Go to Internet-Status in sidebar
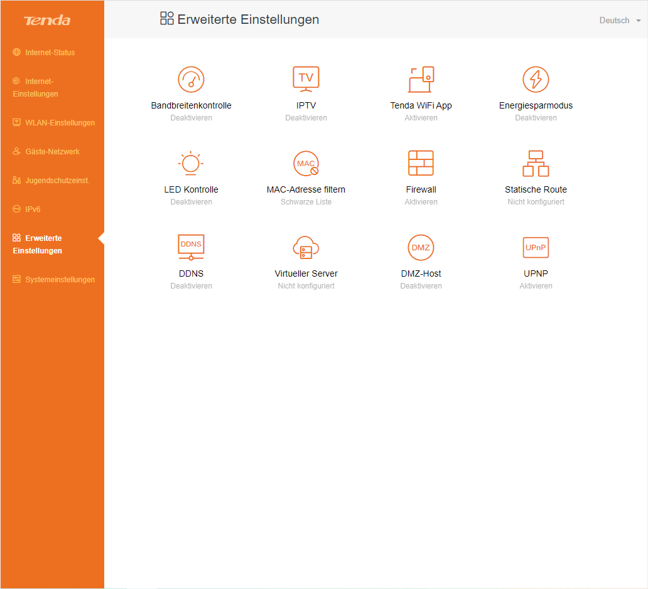The width and height of the screenshot is (648, 589). [50, 53]
